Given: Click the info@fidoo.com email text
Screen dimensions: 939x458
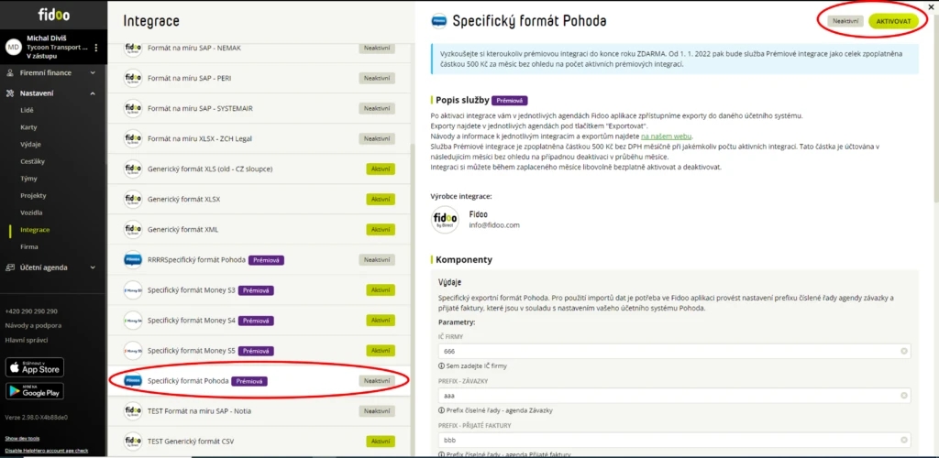Looking at the screenshot, I should point(494,225).
